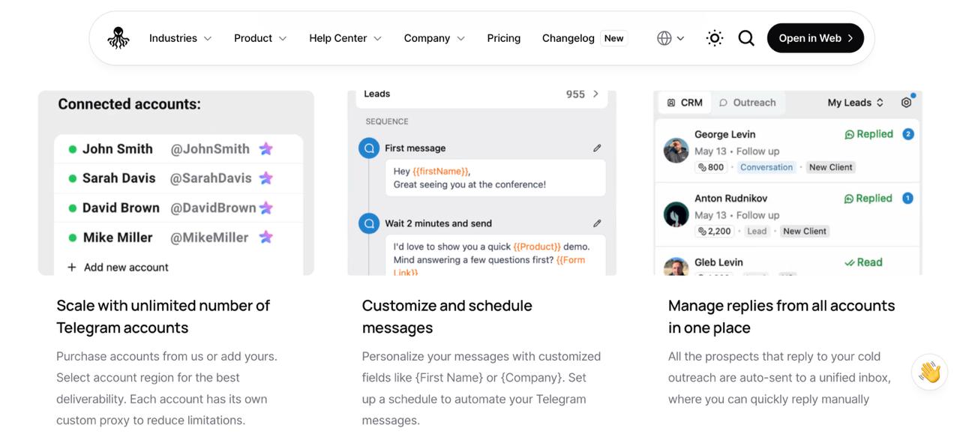Select the @SarahDavis handle

pyautogui.click(x=211, y=178)
